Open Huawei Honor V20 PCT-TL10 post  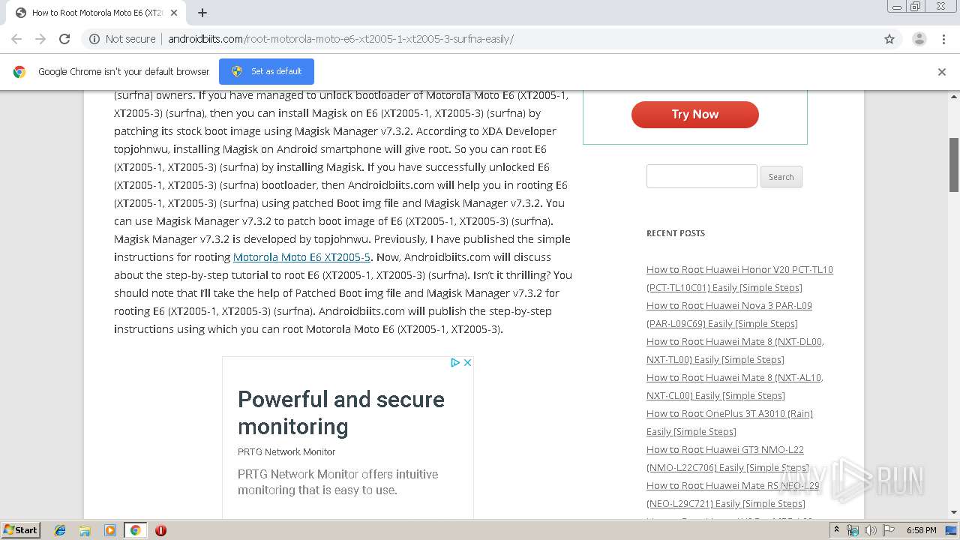tap(739, 278)
